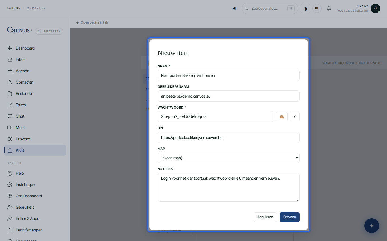Click Open pagina in tab

(92, 22)
